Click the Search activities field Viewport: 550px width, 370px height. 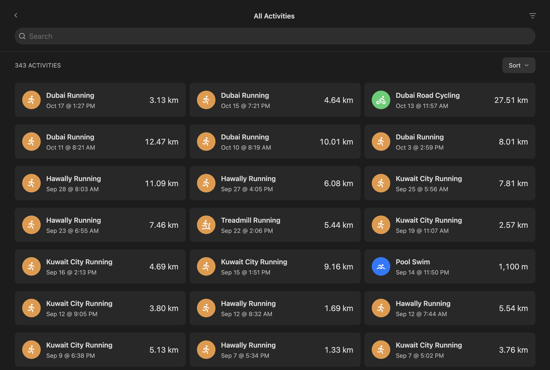(275, 36)
